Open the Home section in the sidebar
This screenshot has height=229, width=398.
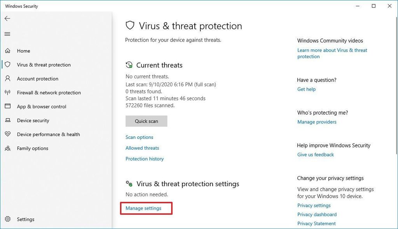23,51
